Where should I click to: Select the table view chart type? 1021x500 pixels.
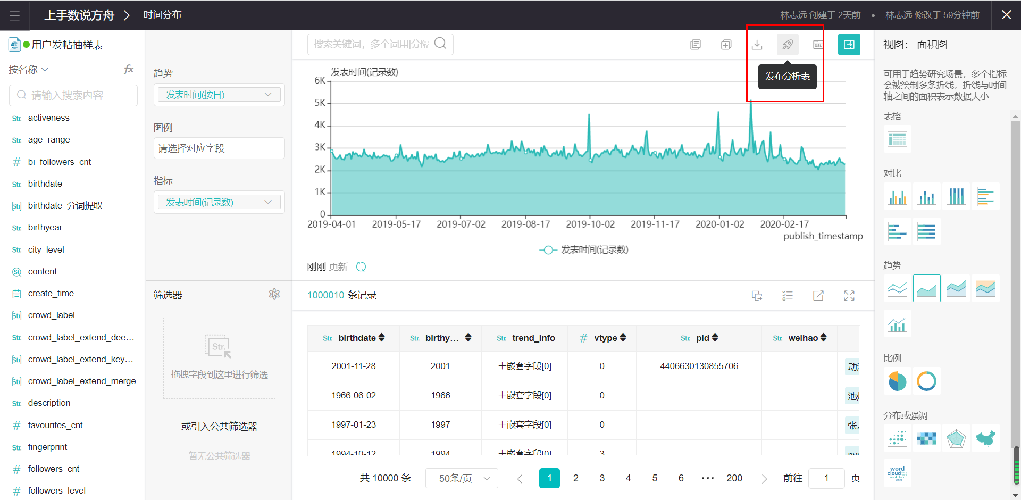click(x=898, y=139)
